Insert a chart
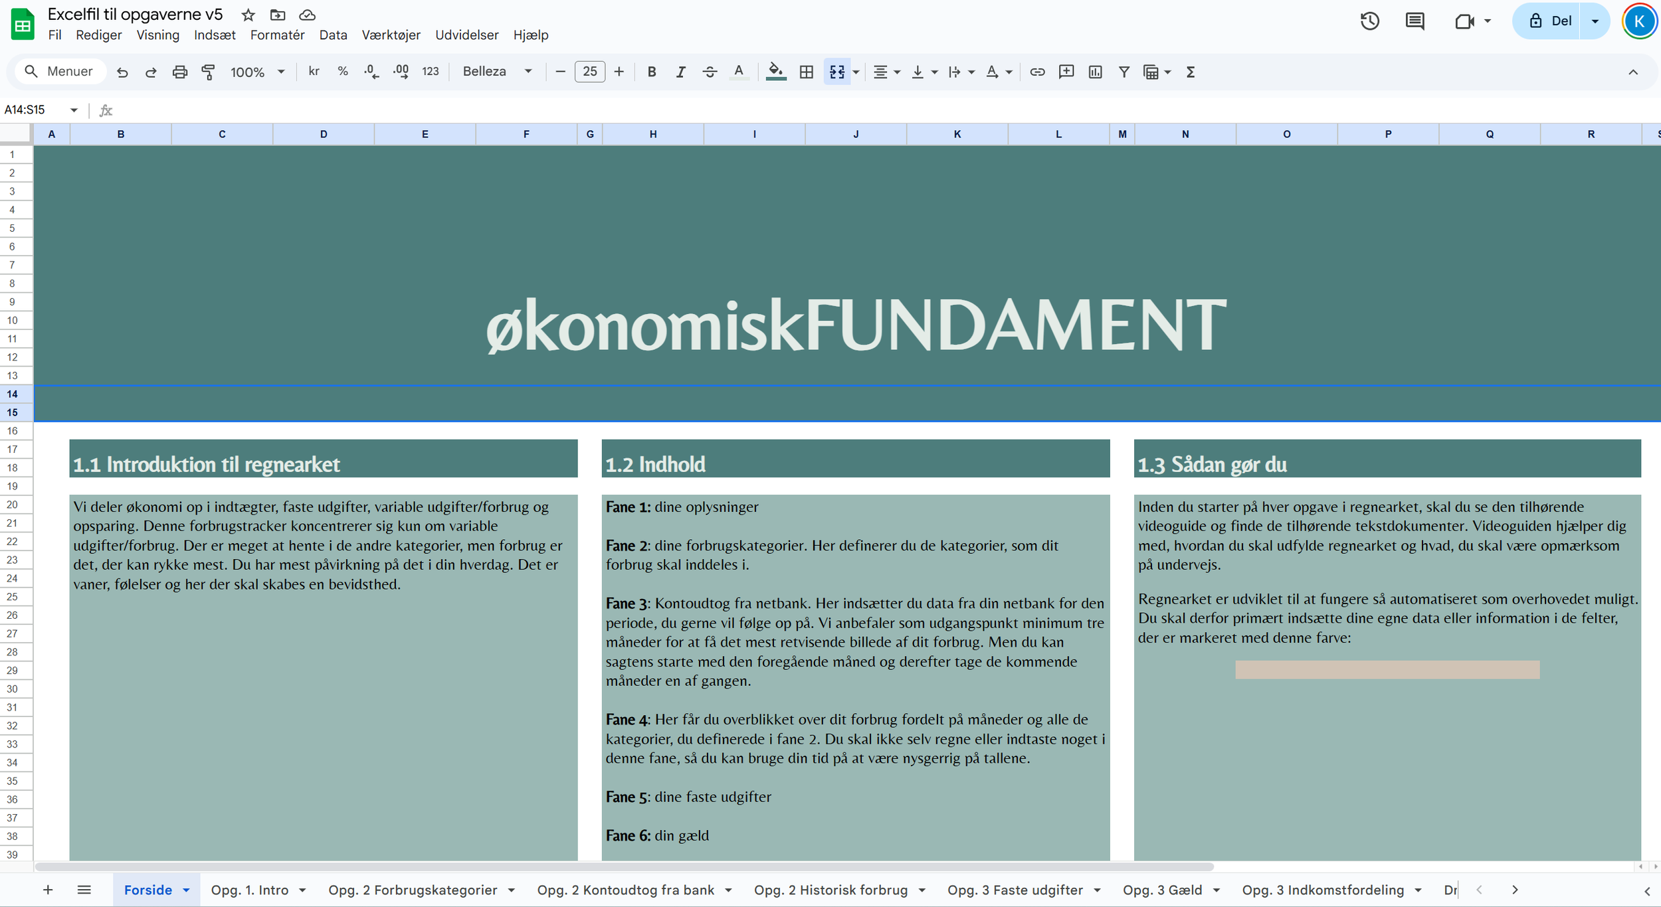The height and width of the screenshot is (907, 1661). (1096, 71)
